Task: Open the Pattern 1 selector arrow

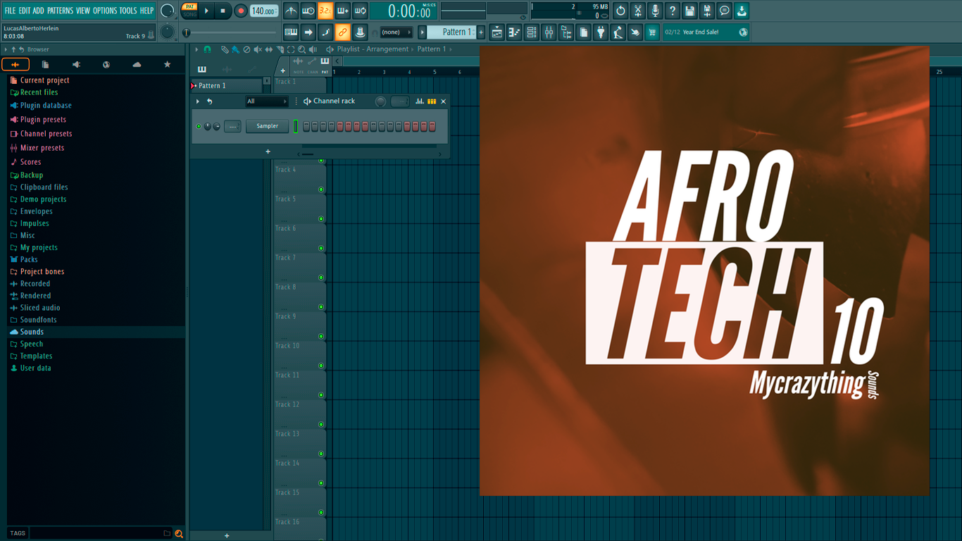Action: click(423, 32)
